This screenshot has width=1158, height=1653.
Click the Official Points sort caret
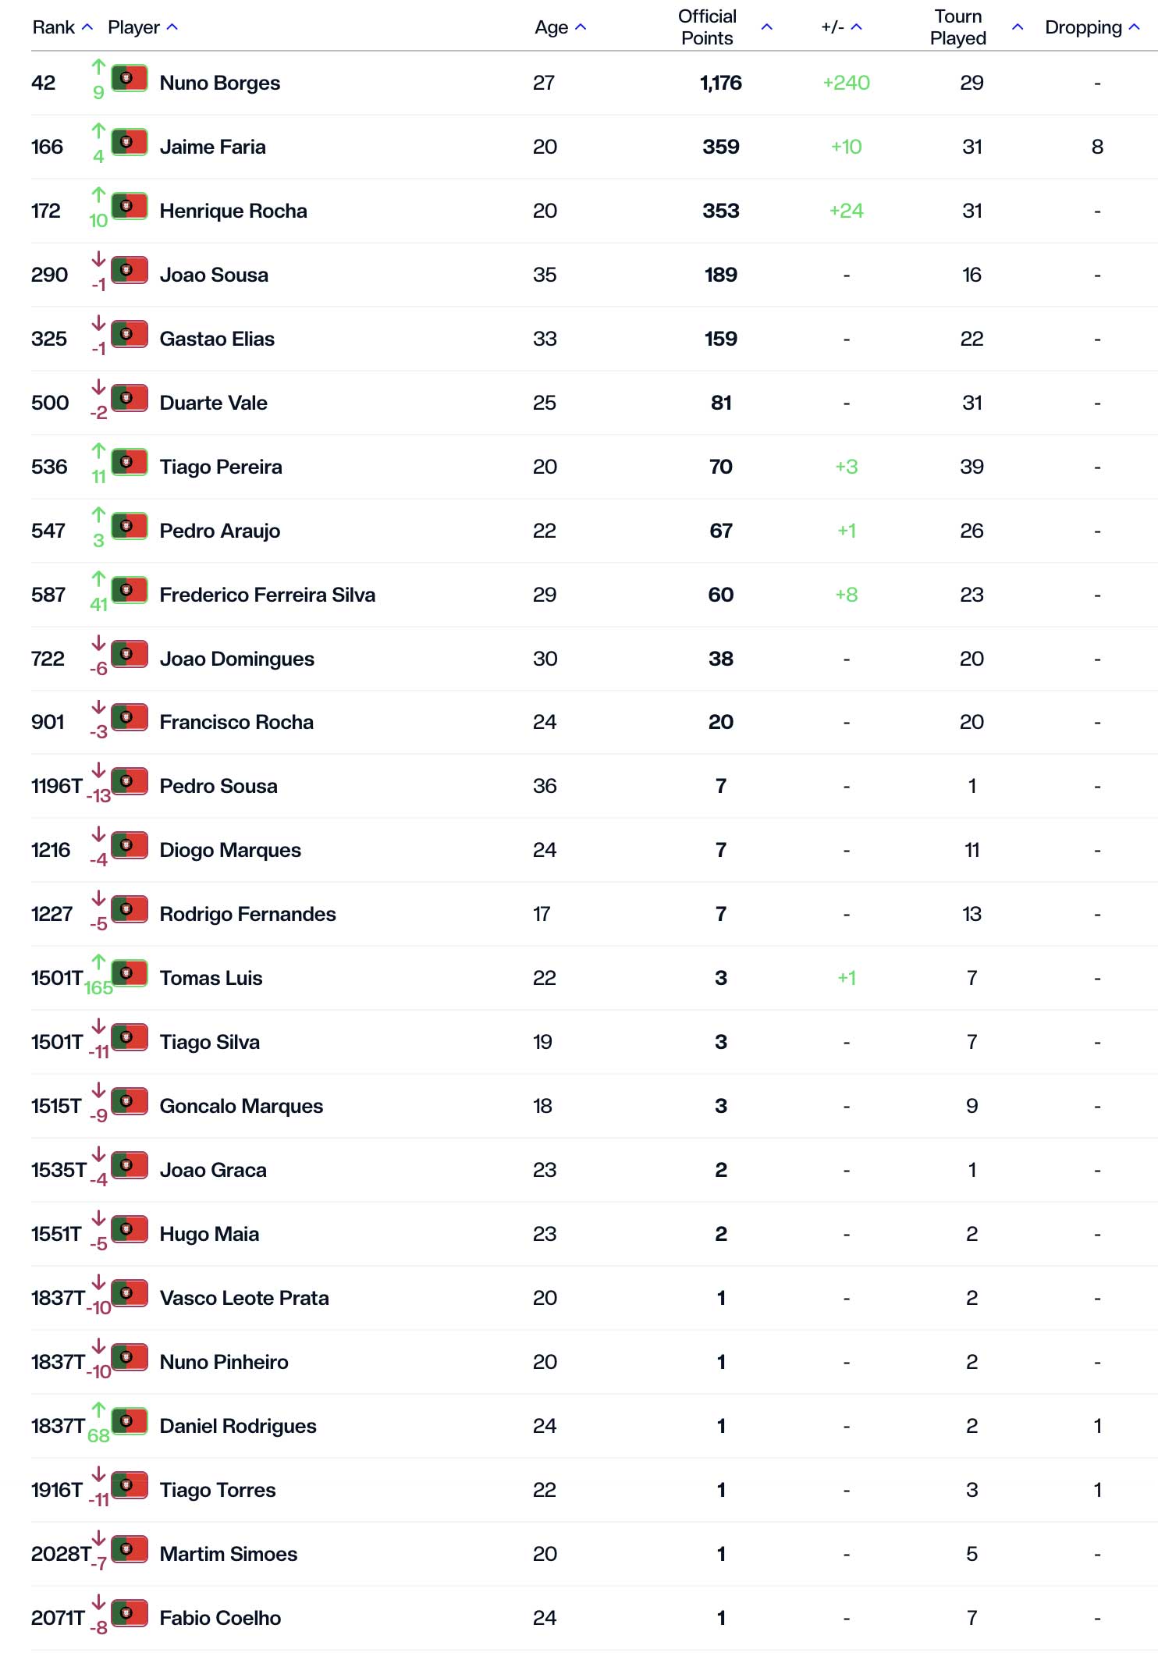click(x=766, y=27)
